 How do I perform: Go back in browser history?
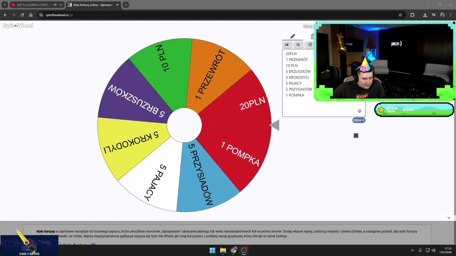(x=5, y=15)
